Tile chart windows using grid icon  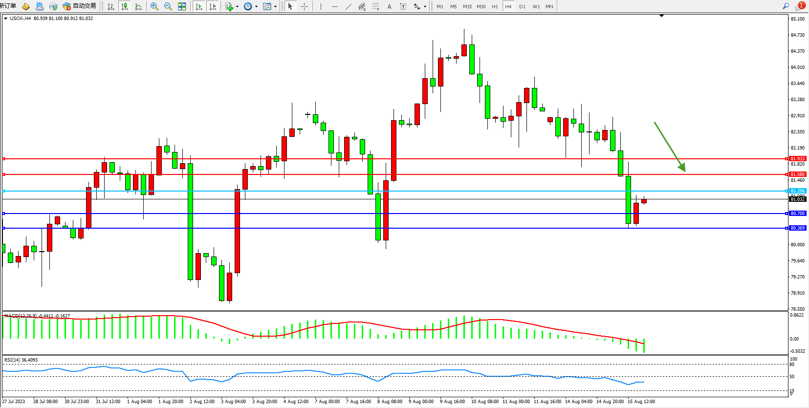click(182, 6)
